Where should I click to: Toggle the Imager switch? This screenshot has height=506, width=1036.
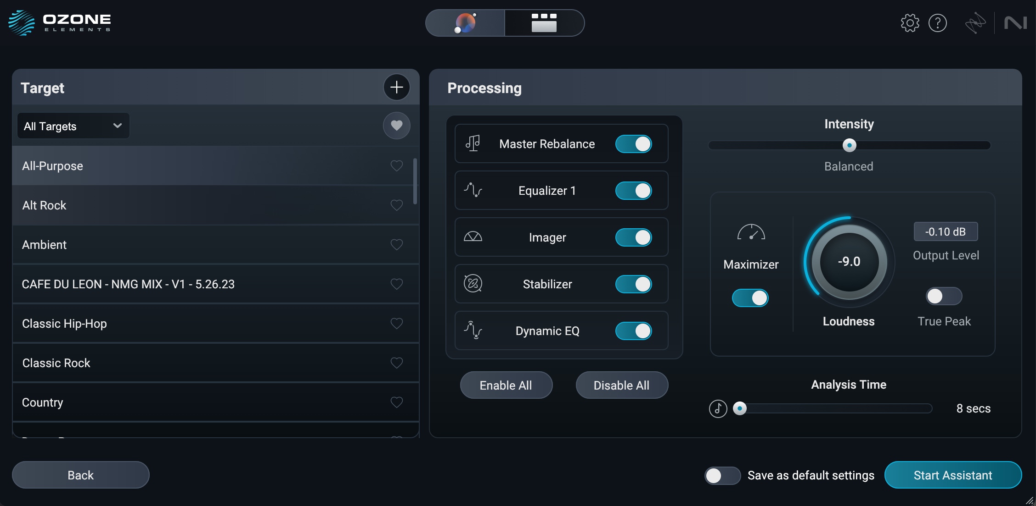[634, 237]
